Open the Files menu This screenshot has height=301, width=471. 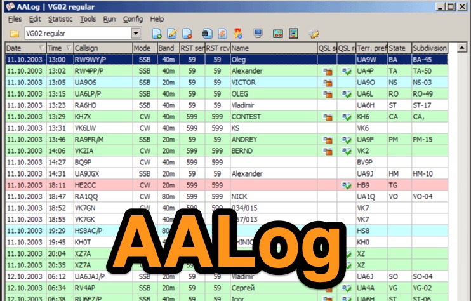[x=15, y=19]
